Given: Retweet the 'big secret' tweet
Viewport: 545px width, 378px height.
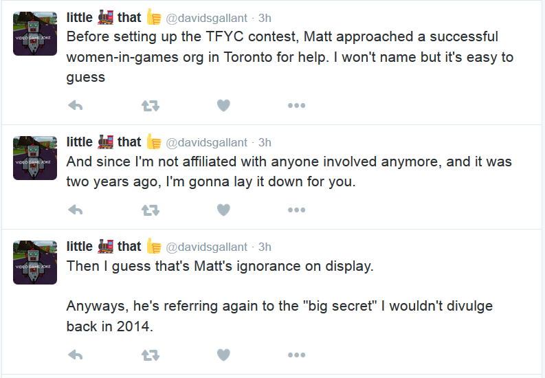Looking at the screenshot, I should point(151,355).
